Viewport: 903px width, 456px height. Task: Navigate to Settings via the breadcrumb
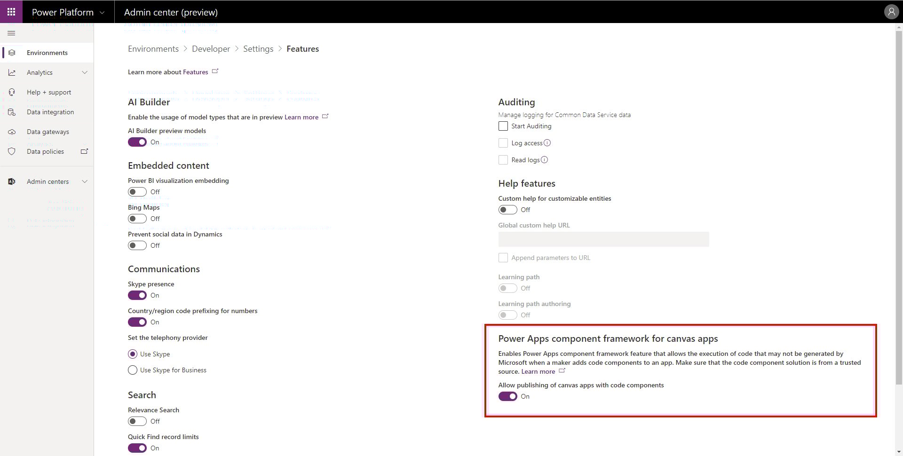(258, 48)
